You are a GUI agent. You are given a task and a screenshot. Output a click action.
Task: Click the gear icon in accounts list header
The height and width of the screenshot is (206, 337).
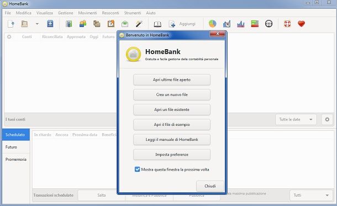9,37
